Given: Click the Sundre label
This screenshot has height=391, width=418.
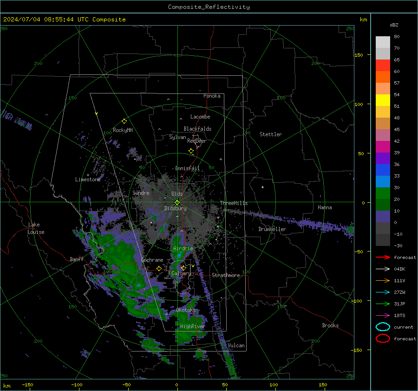Looking at the screenshot, I should pyautogui.click(x=141, y=192).
